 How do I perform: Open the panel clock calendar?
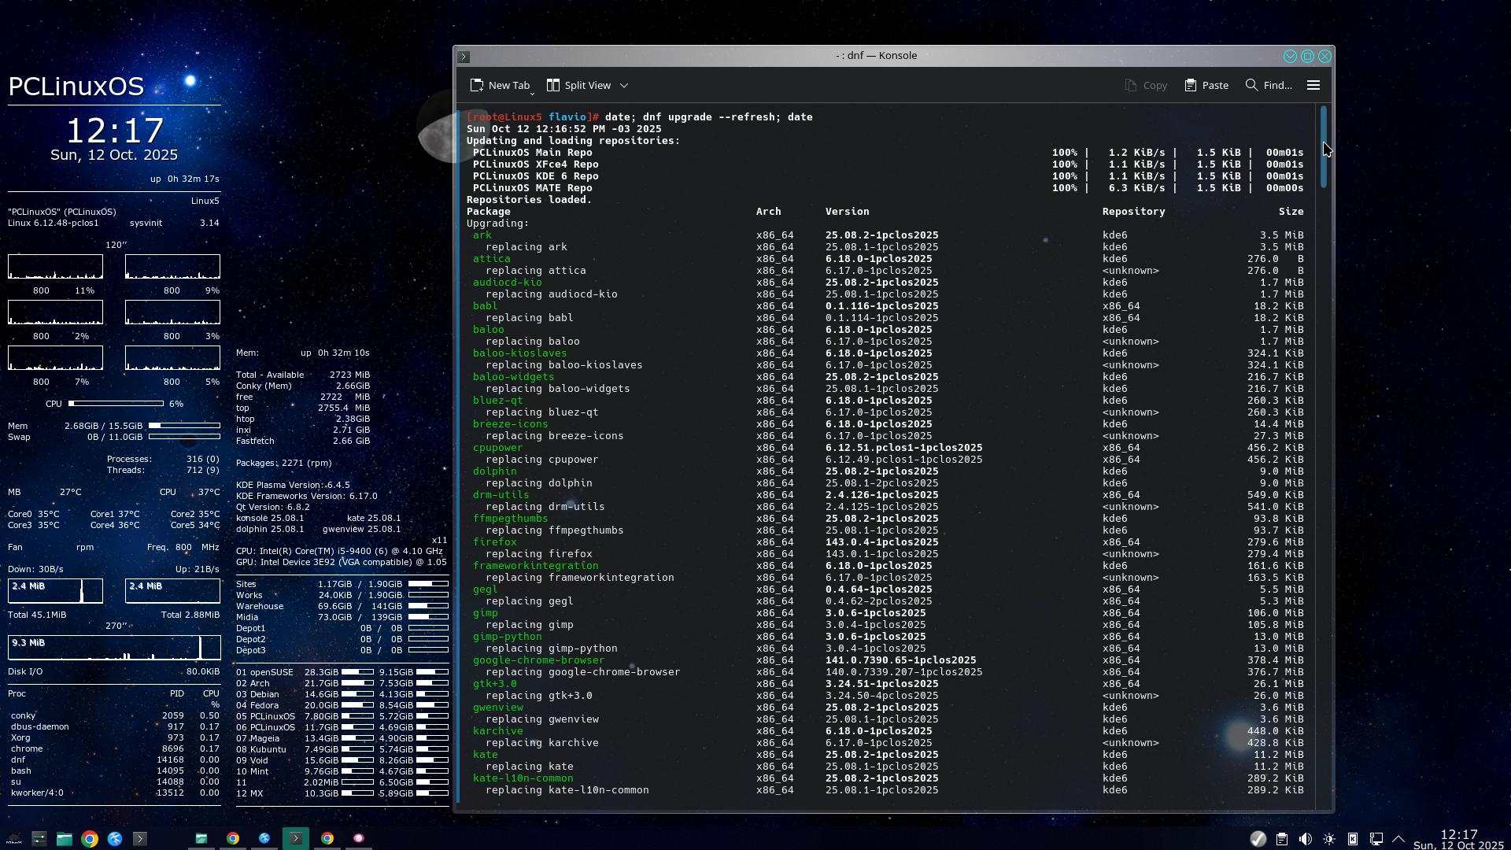point(1458,839)
